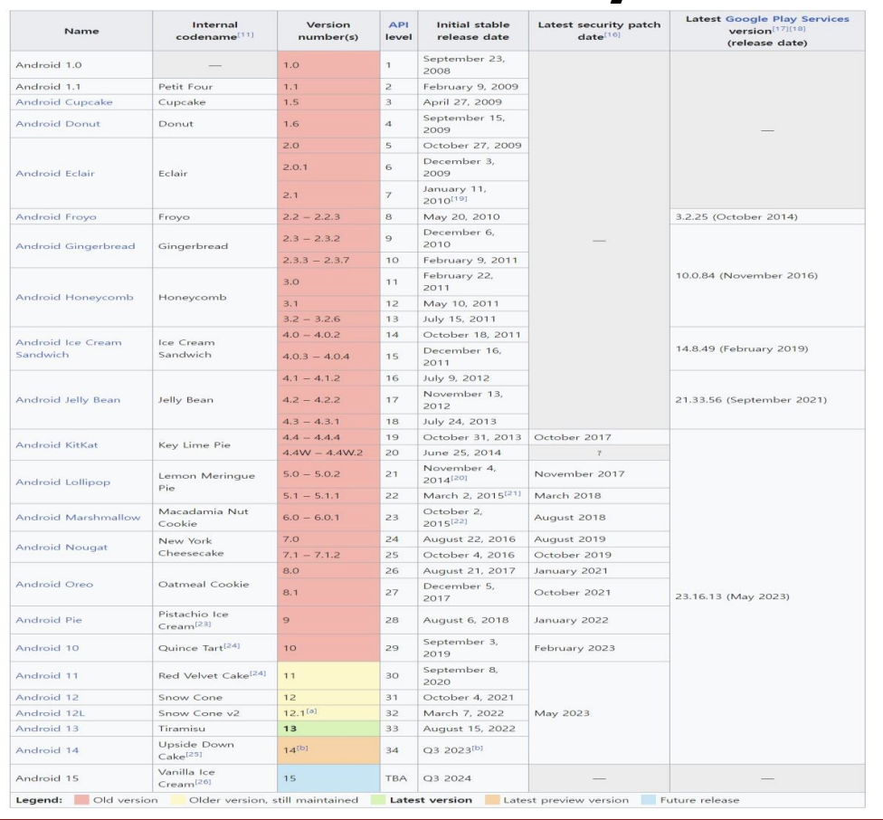Image resolution: width=883 pixels, height=820 pixels.
Task: Open the Android KitKat link
Action: 57,444
